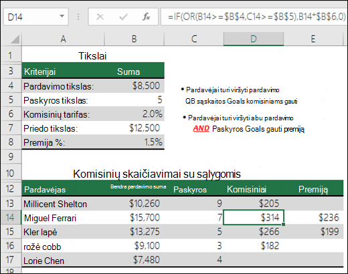The height and width of the screenshot is (274, 348).
Task: Click the formula bar resize dots handle
Action: (x=78, y=17)
